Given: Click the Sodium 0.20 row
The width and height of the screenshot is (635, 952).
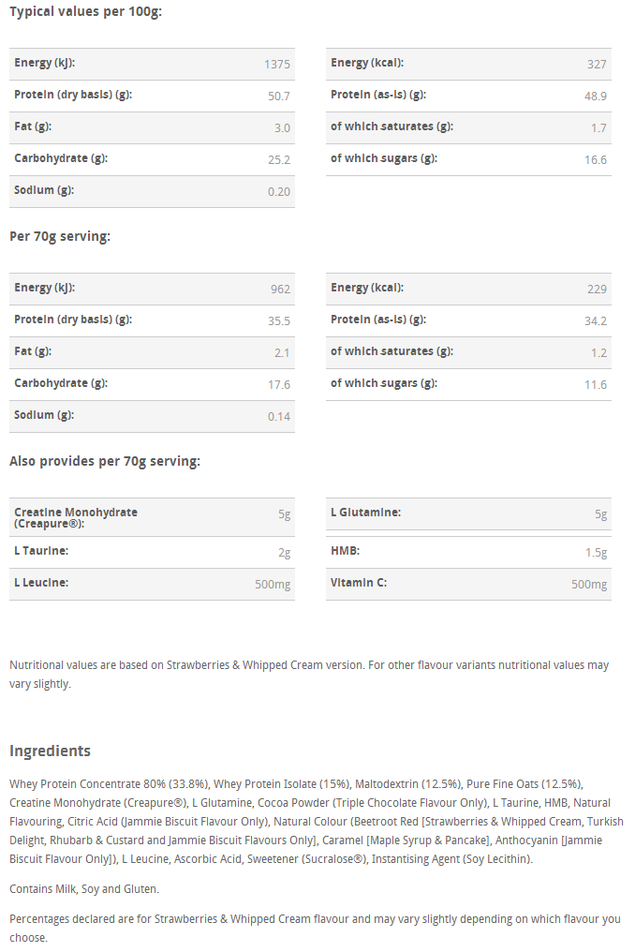Looking at the screenshot, I should 152,191.
